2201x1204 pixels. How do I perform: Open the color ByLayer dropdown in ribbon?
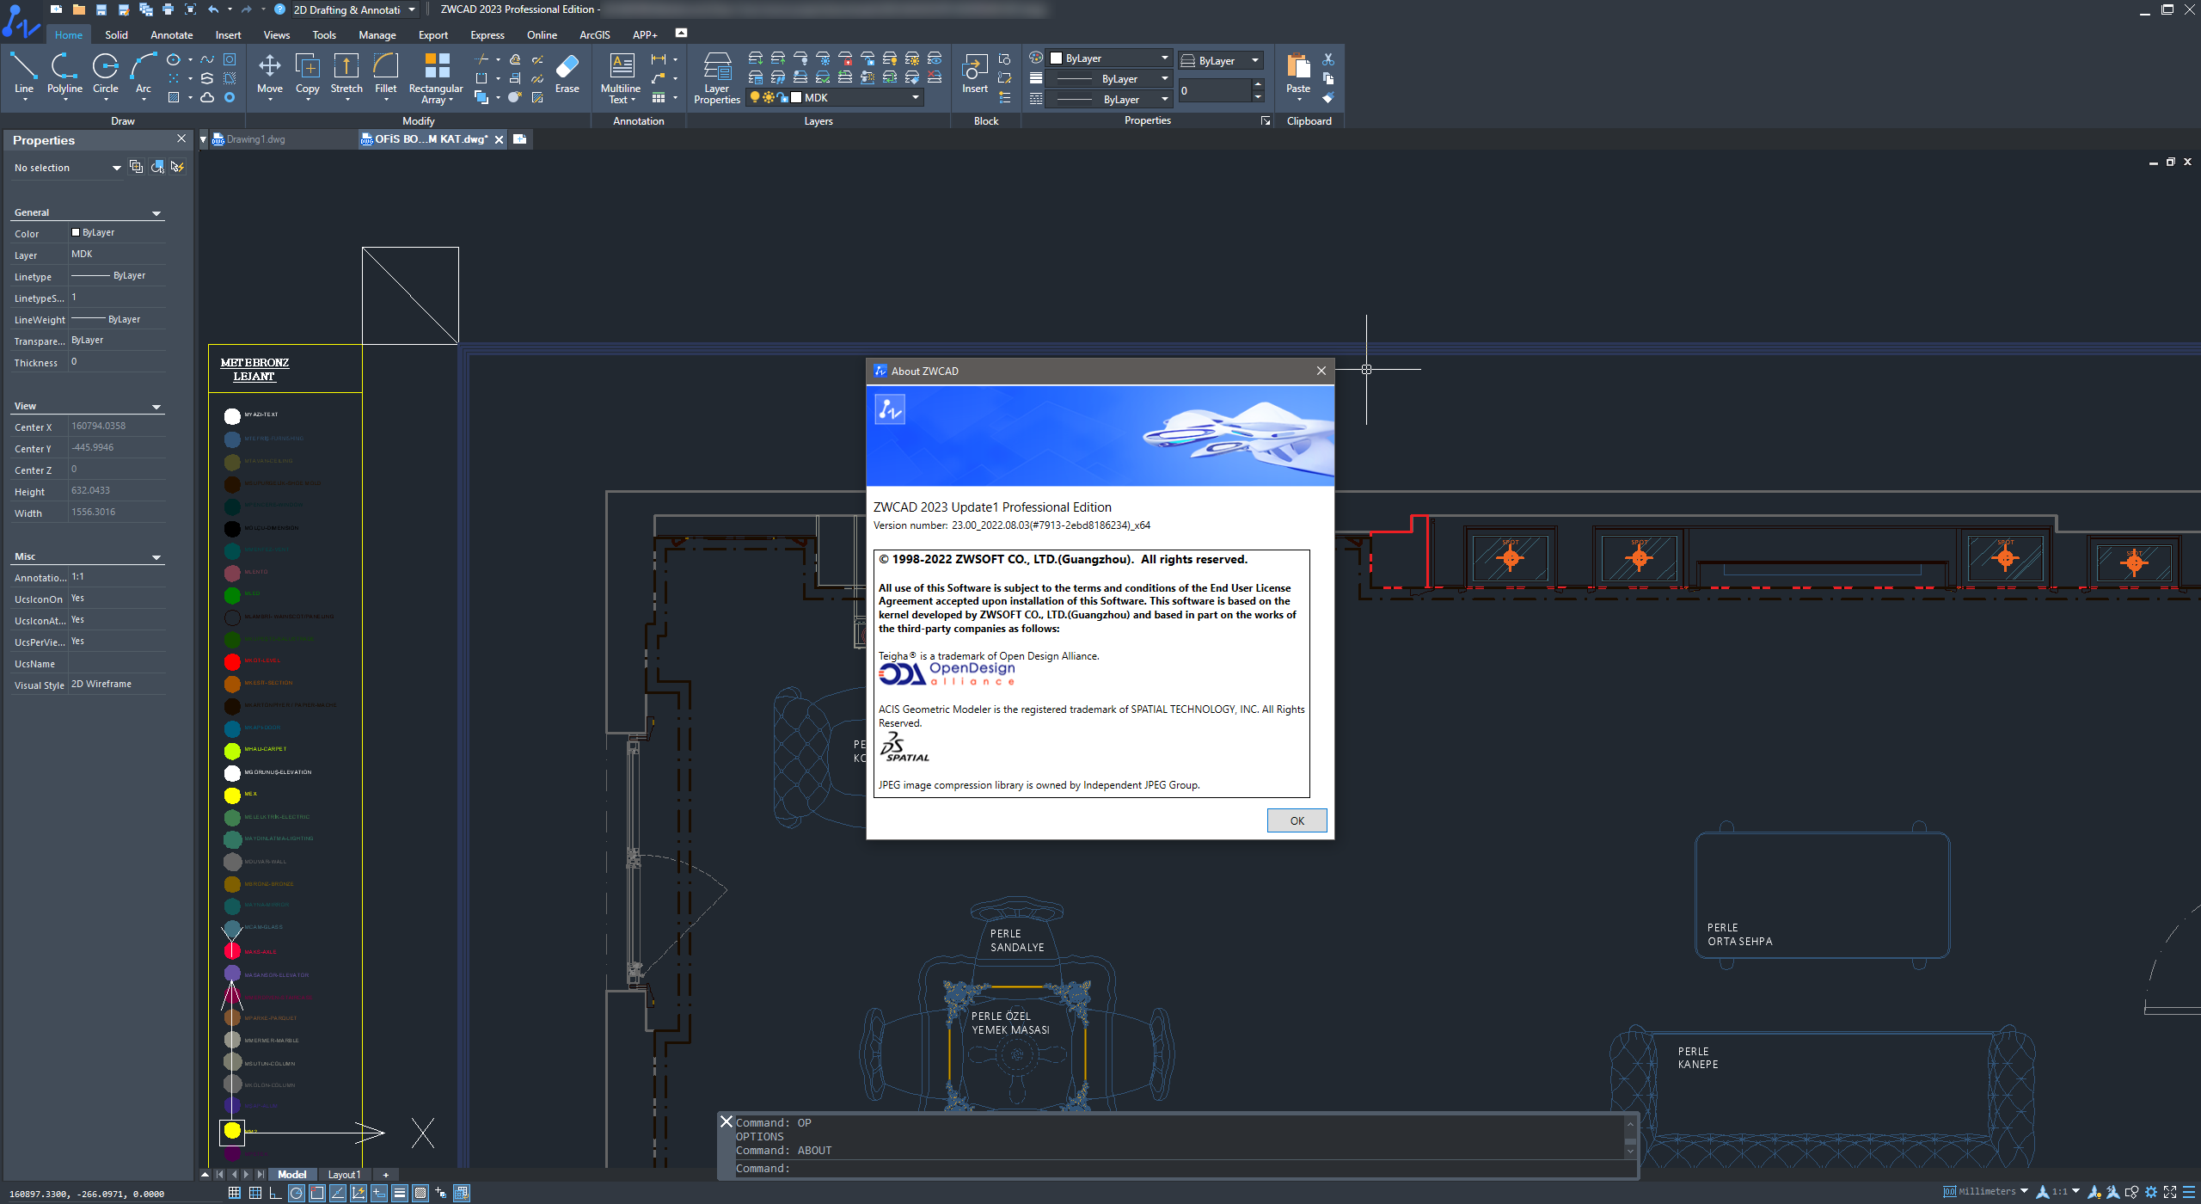pyautogui.click(x=1109, y=58)
